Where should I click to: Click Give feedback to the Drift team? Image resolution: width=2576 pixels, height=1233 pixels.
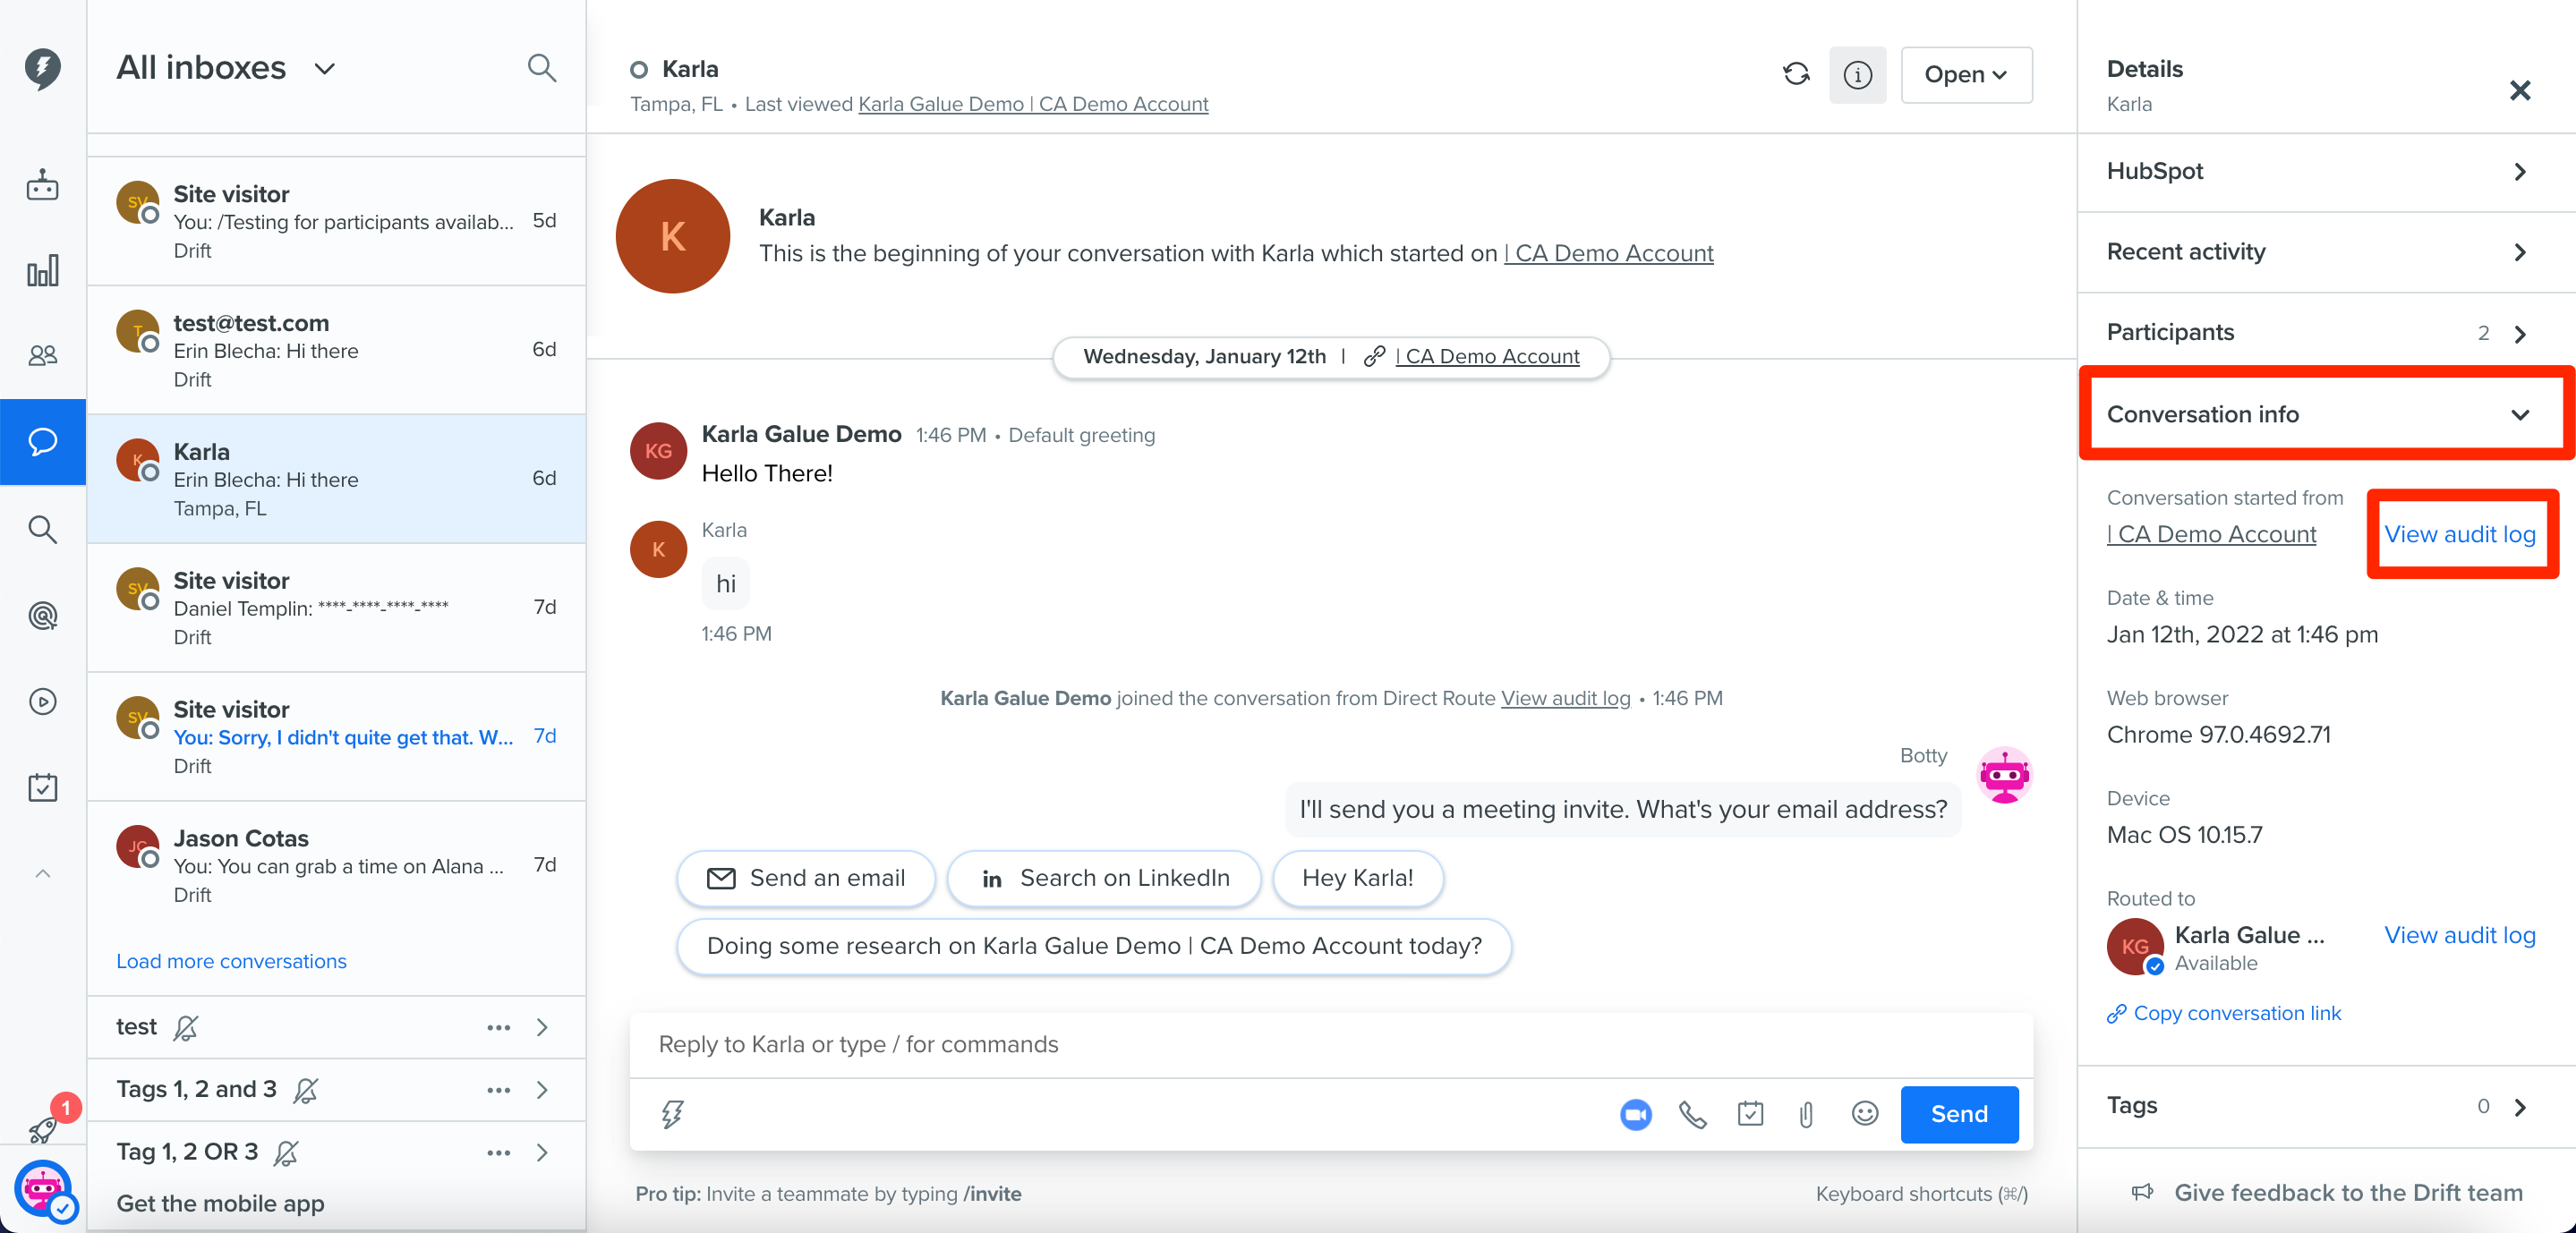pos(2326,1192)
